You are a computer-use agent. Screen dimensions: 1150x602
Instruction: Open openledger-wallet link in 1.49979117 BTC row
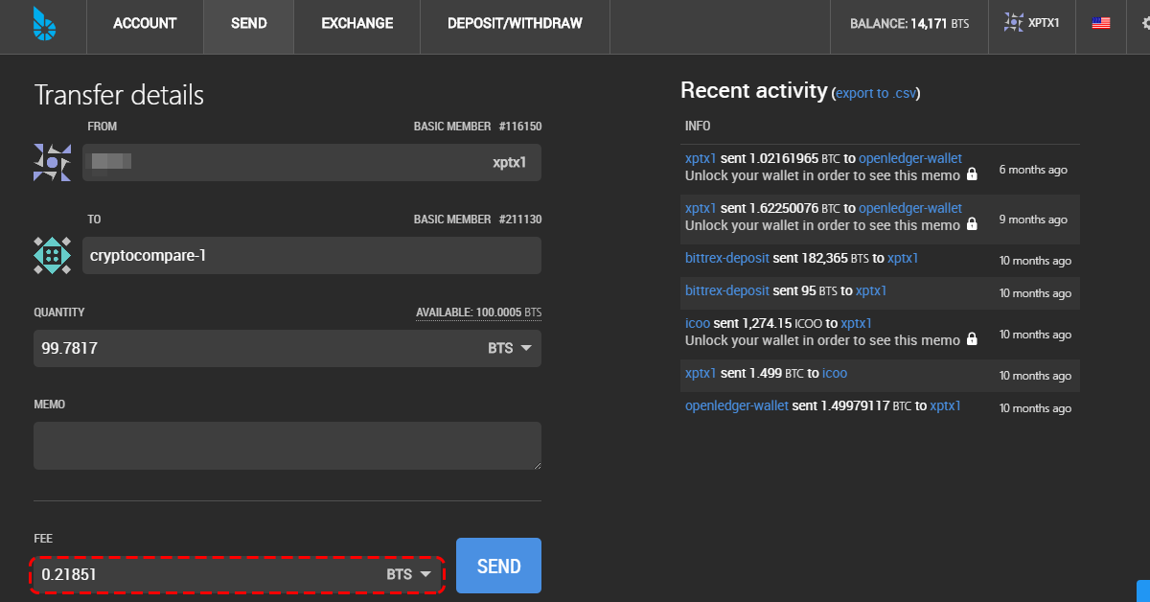coord(737,405)
